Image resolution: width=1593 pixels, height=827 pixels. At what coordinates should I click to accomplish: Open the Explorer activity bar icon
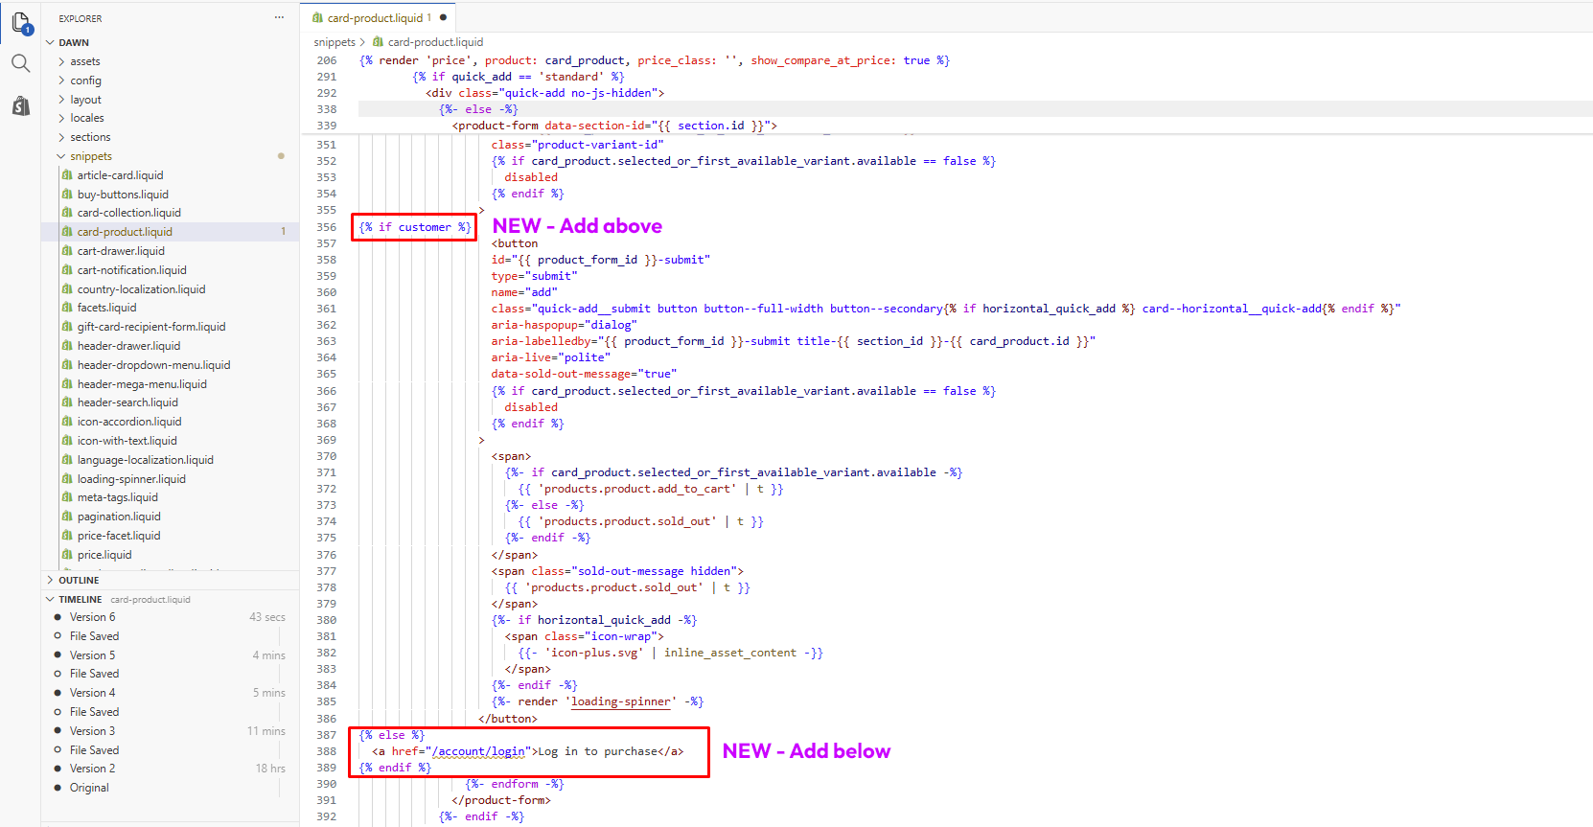pos(20,21)
